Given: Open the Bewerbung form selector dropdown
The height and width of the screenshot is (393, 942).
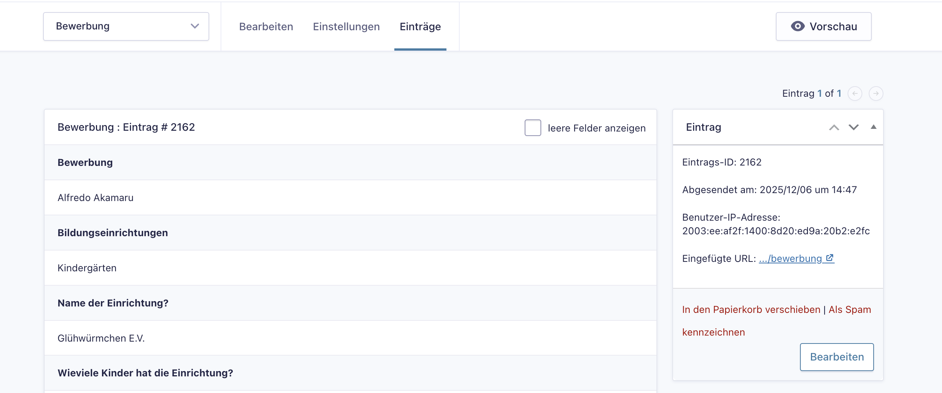Looking at the screenshot, I should [126, 26].
